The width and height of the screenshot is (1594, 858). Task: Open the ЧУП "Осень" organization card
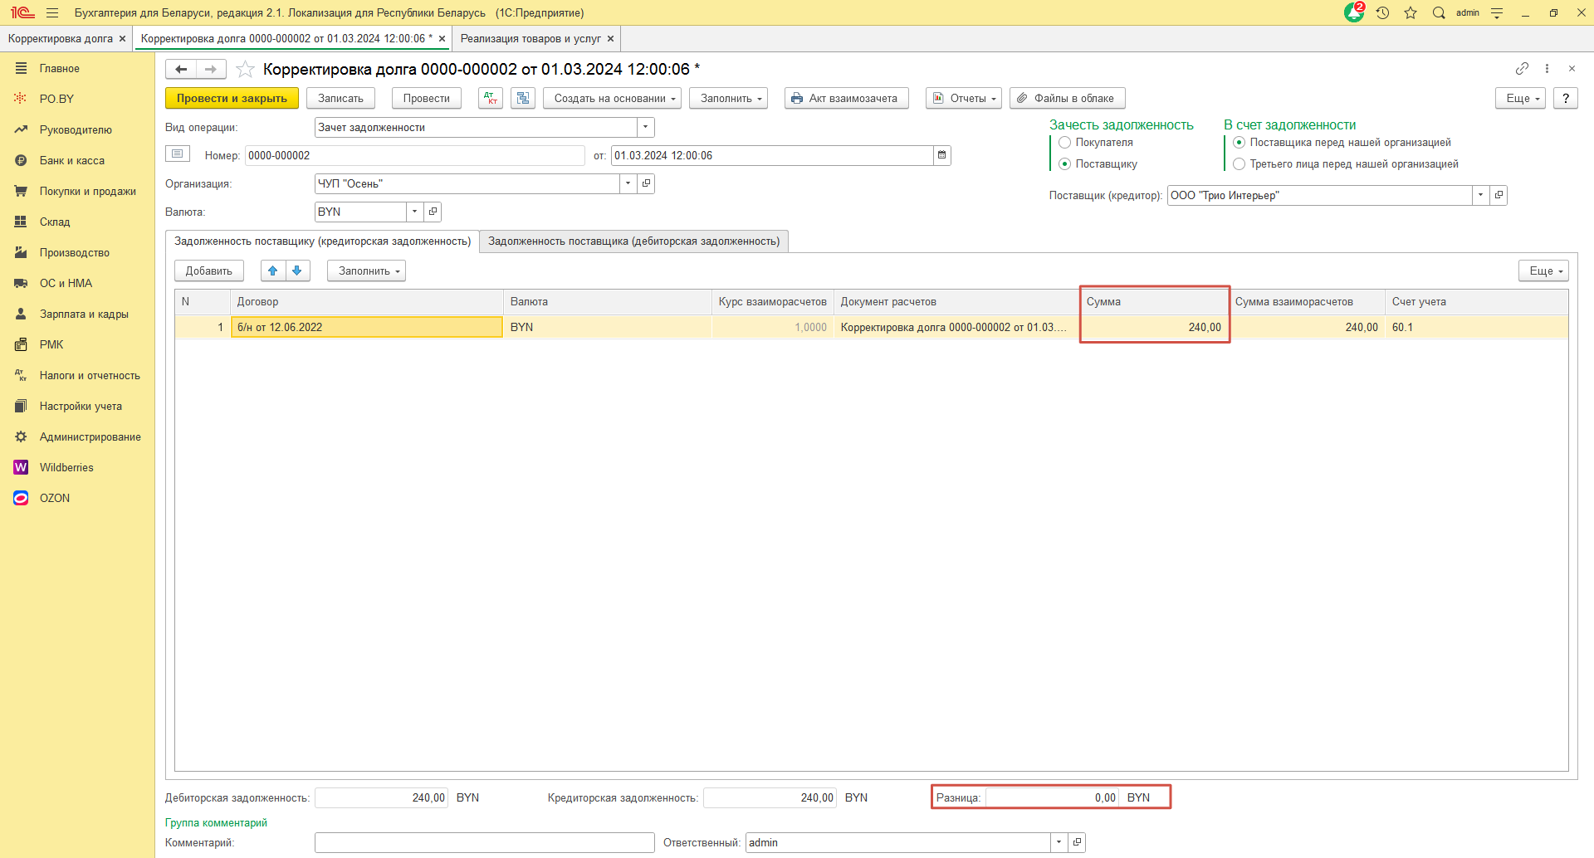[646, 183]
